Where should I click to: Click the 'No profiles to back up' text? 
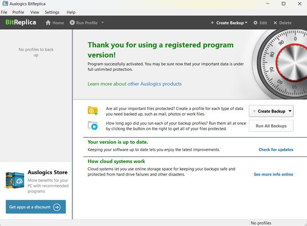36,52
